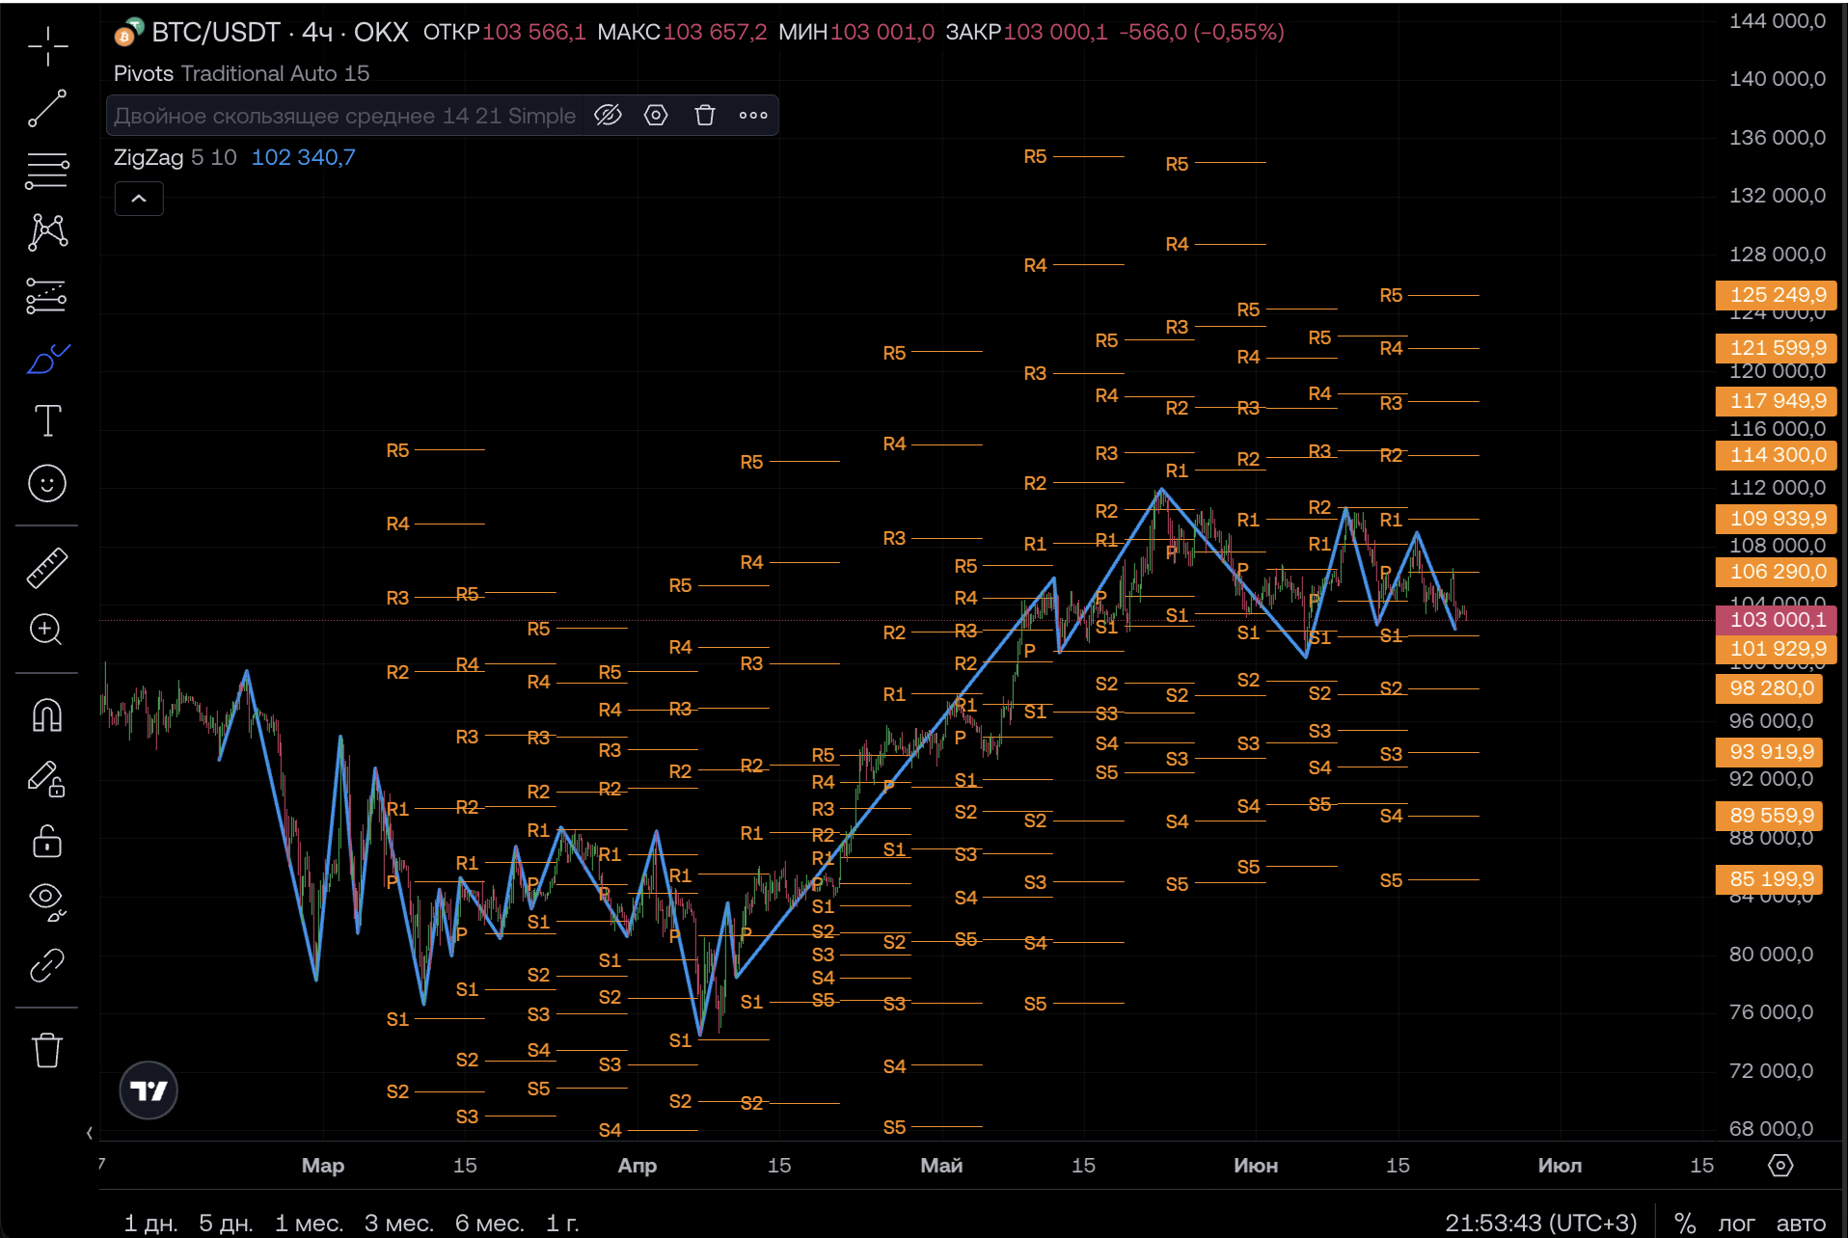Select the text annotation tool
The image size is (1848, 1238).
point(47,420)
